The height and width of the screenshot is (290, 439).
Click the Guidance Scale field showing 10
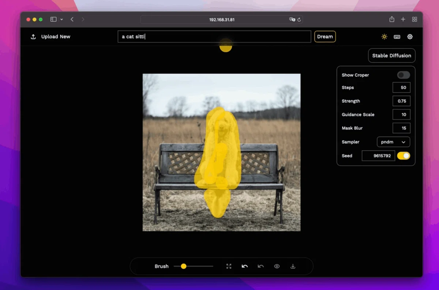pyautogui.click(x=401, y=115)
